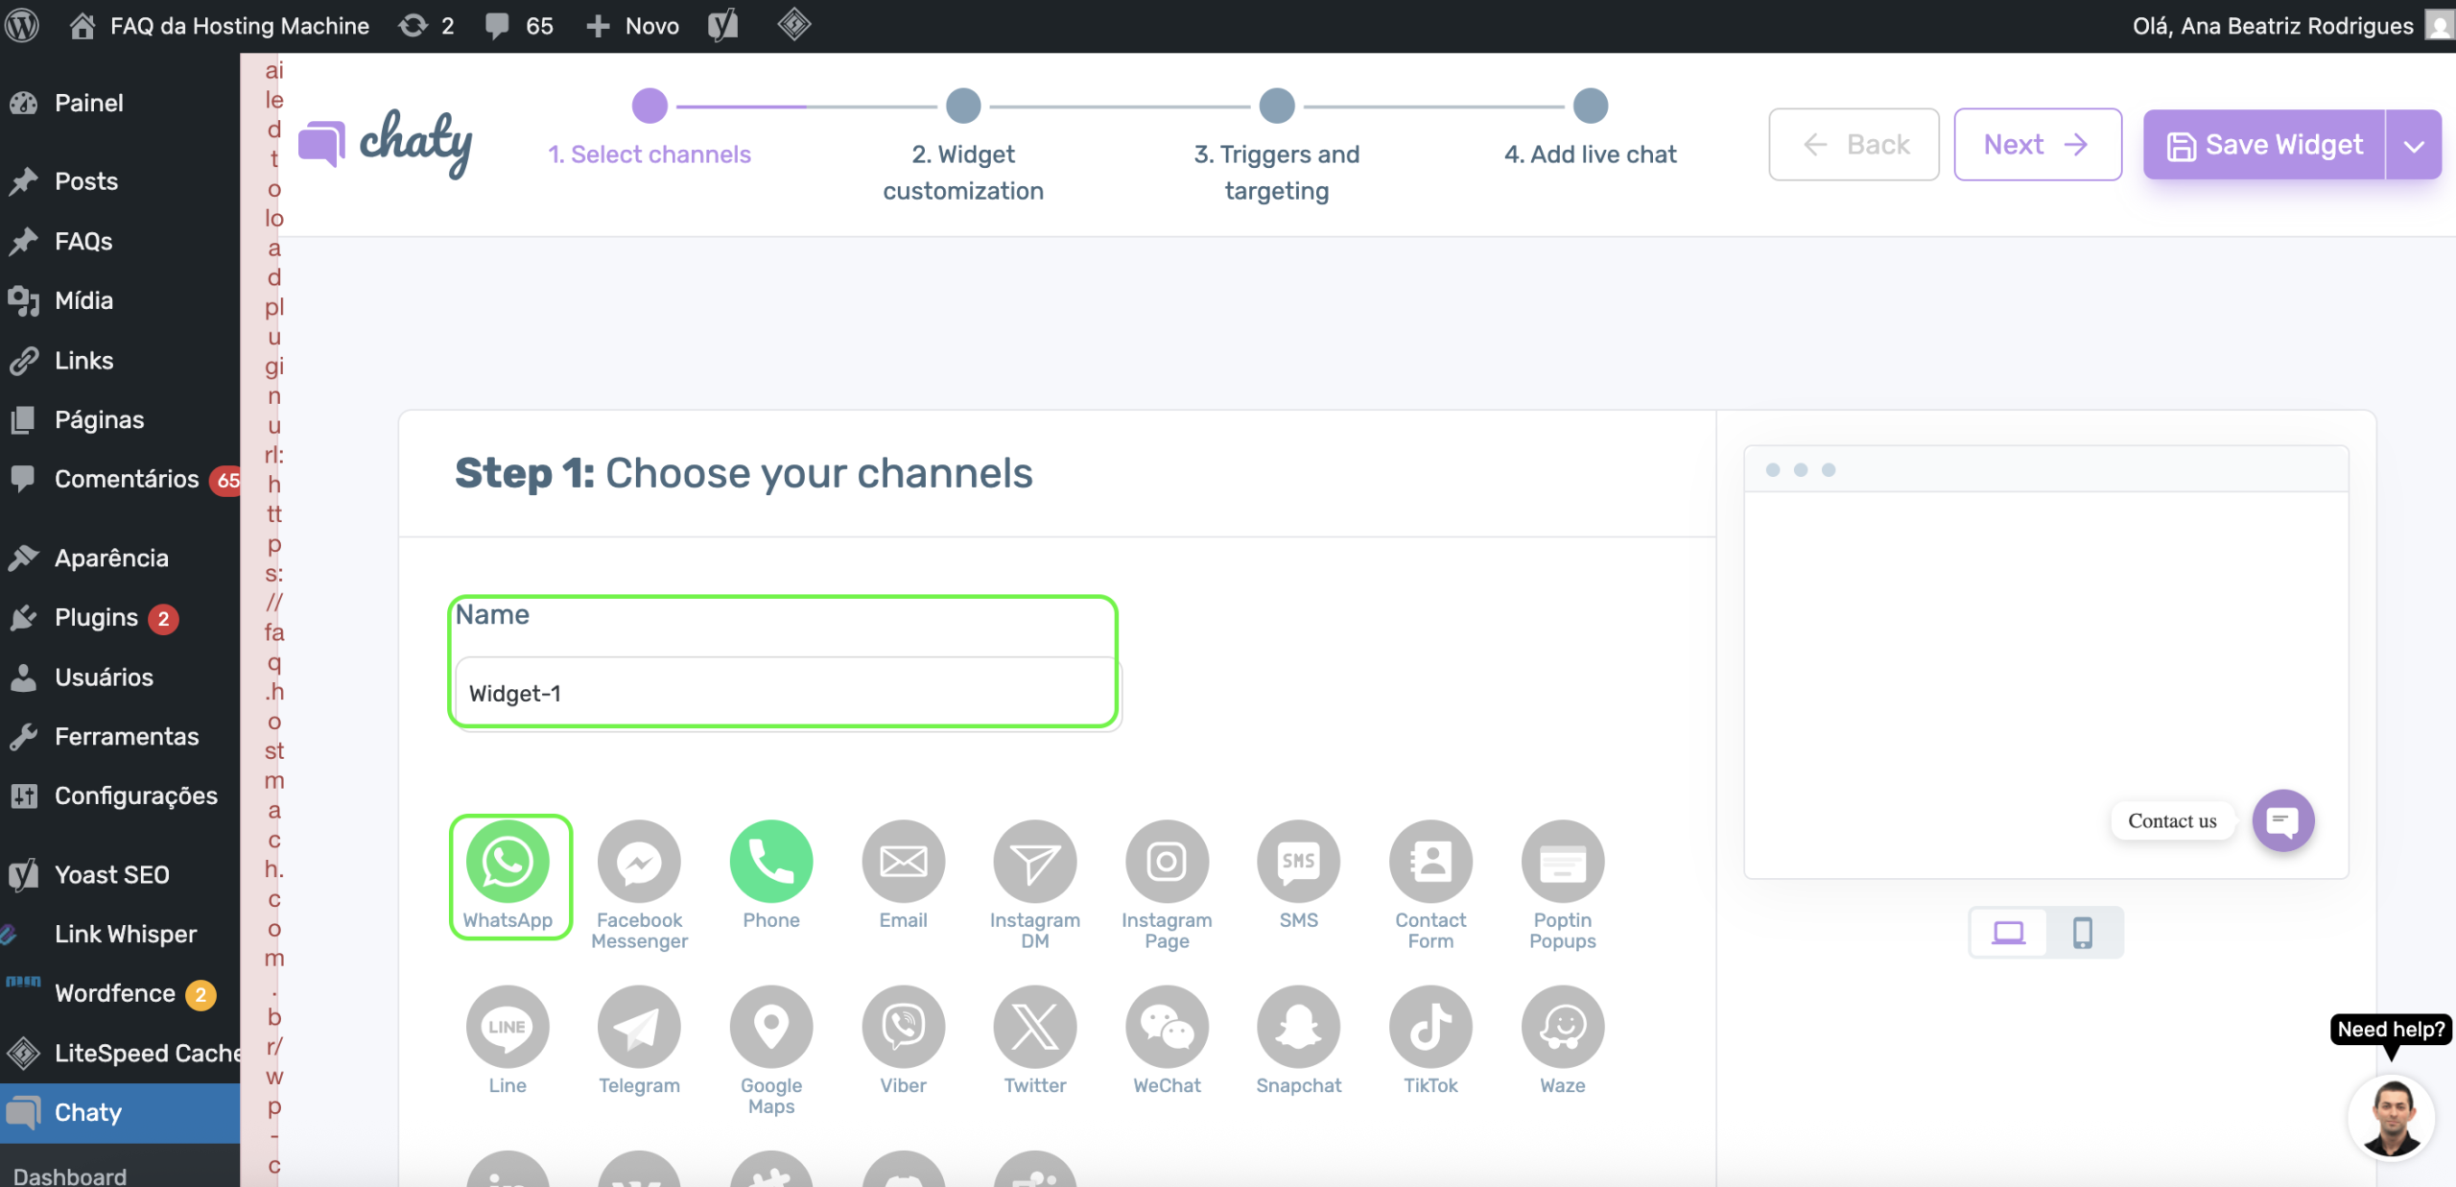Image resolution: width=2456 pixels, height=1187 pixels.
Task: Switch preview to mobile view
Action: click(2083, 932)
